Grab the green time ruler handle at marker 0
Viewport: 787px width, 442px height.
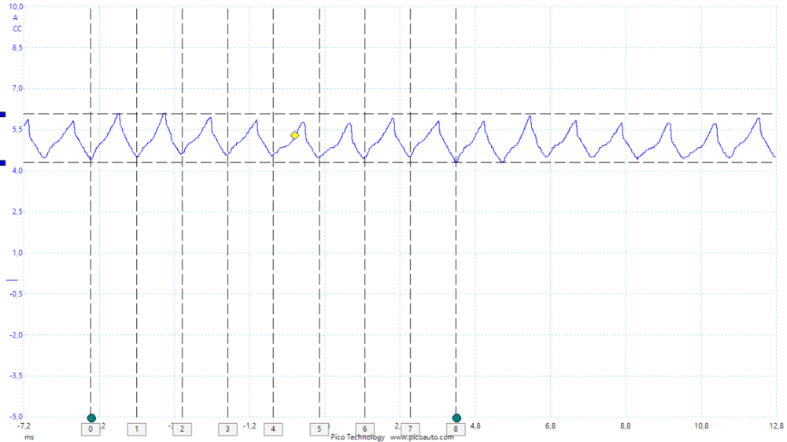coord(91,418)
